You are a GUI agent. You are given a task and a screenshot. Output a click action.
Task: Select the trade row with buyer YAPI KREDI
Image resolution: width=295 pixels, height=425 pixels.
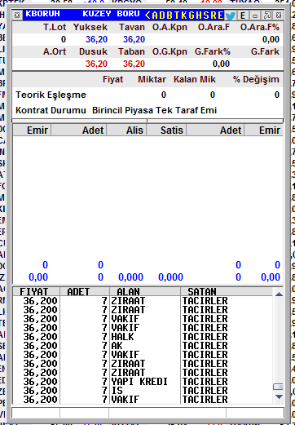point(143,382)
